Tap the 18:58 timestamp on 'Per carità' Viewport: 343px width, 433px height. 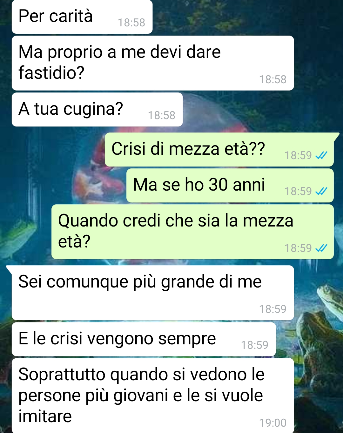(131, 23)
